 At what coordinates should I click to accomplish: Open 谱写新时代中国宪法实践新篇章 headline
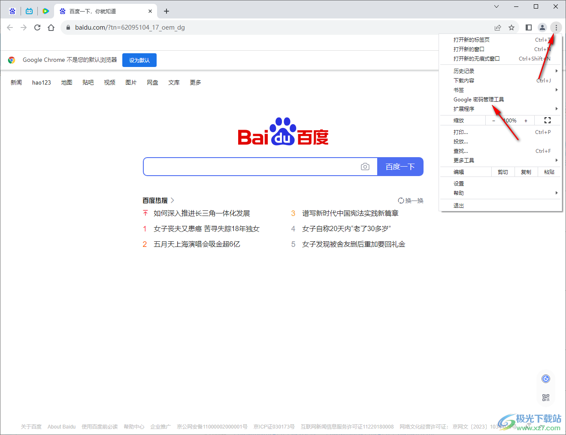(x=350, y=213)
